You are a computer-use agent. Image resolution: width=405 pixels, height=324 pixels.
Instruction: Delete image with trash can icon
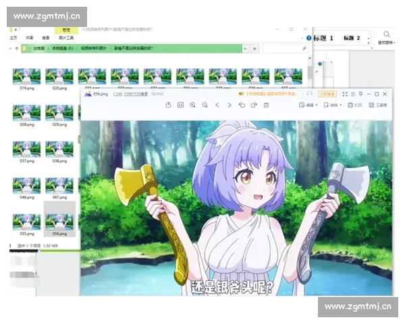(266, 105)
